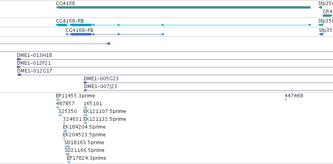Select the EK121107.5prime label
This screenshot has width=333, height=164.
[105, 111]
